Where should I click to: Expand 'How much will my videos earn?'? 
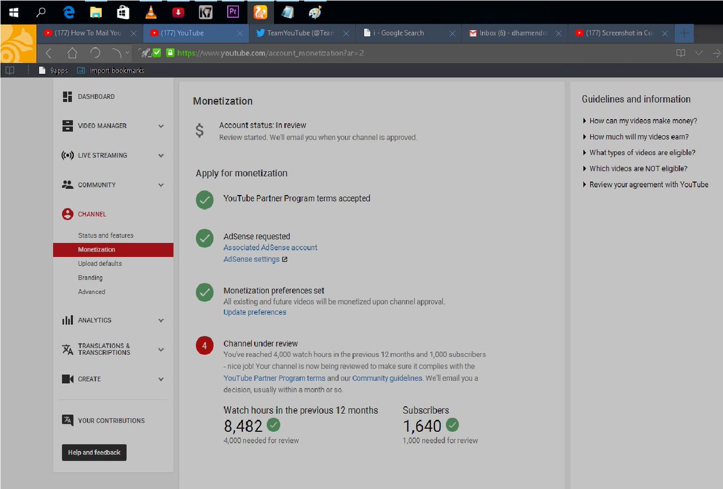[x=639, y=137]
